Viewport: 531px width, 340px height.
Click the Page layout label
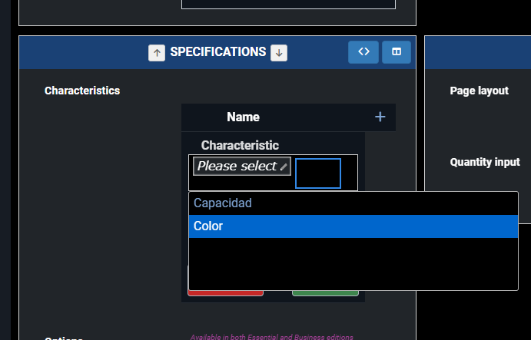(x=479, y=91)
